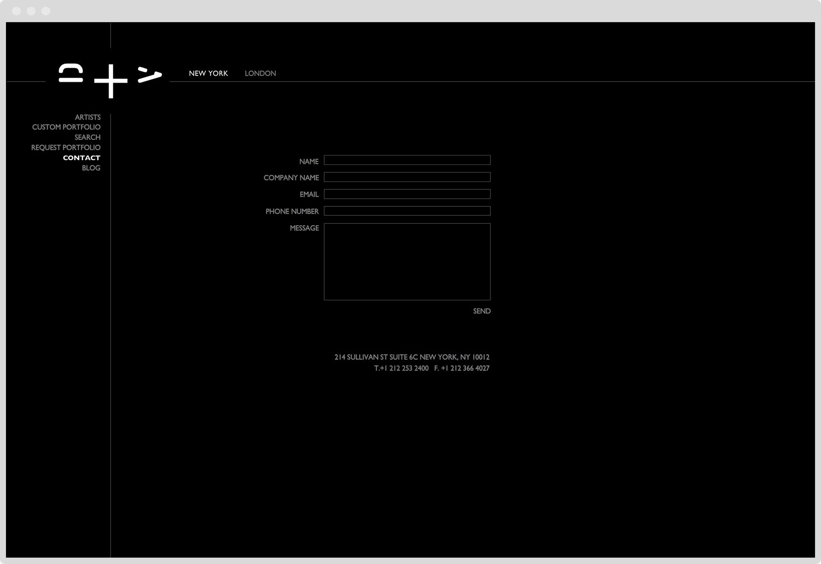The height and width of the screenshot is (564, 821).
Task: Go to the Search page
Action: pos(87,137)
